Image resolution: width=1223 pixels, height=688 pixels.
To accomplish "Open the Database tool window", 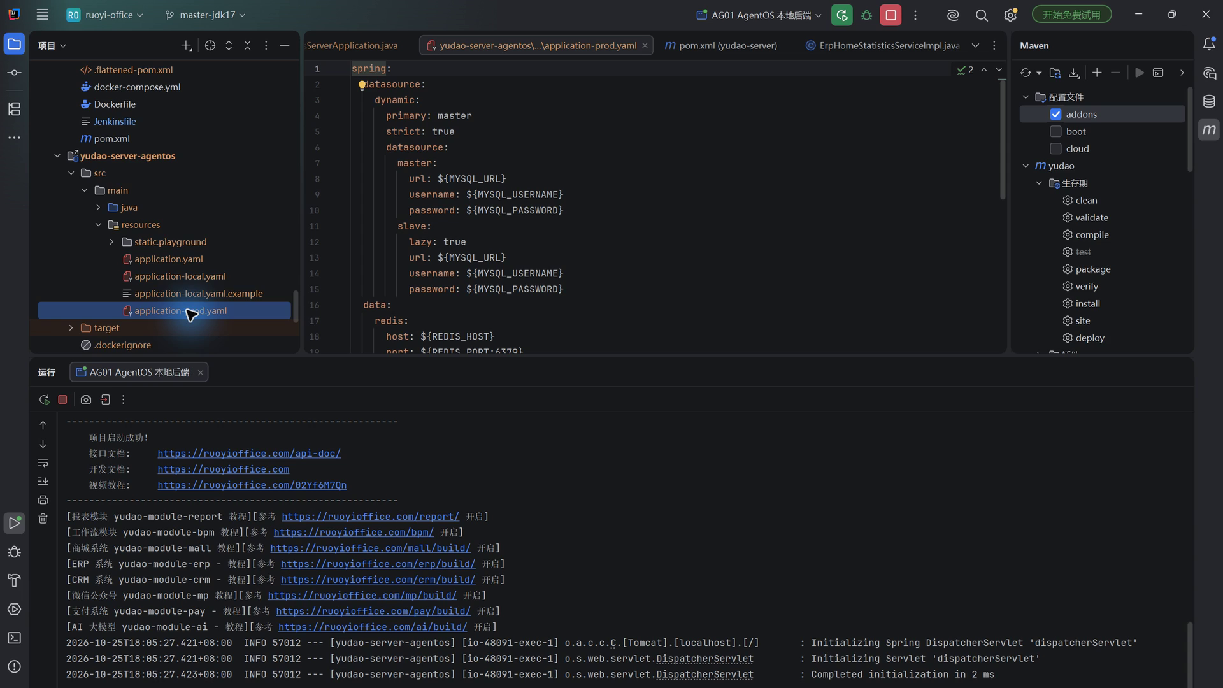I will tap(1209, 101).
